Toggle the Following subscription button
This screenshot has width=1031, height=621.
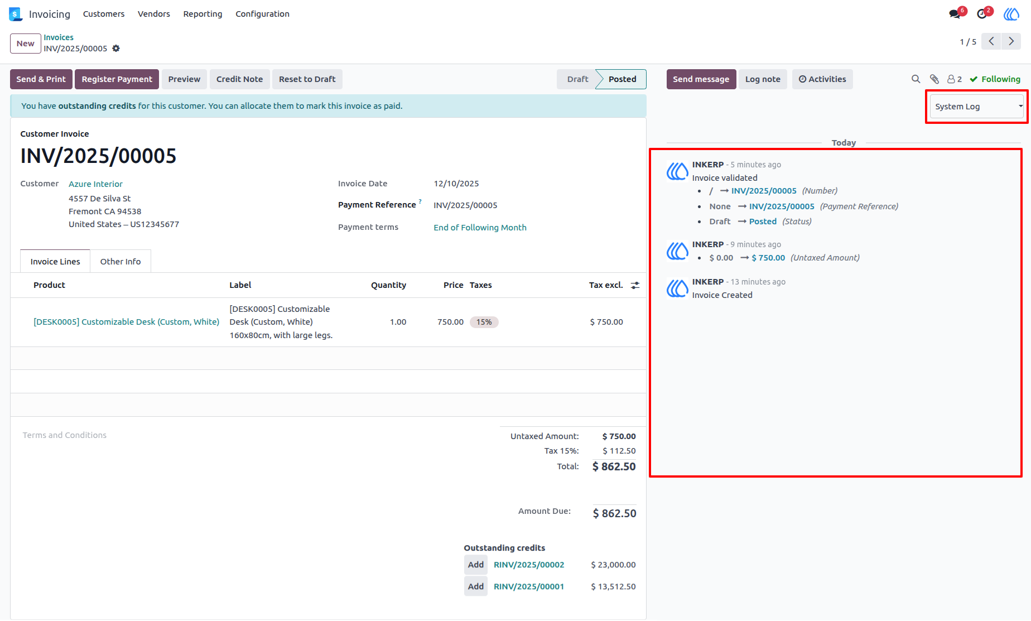995,79
